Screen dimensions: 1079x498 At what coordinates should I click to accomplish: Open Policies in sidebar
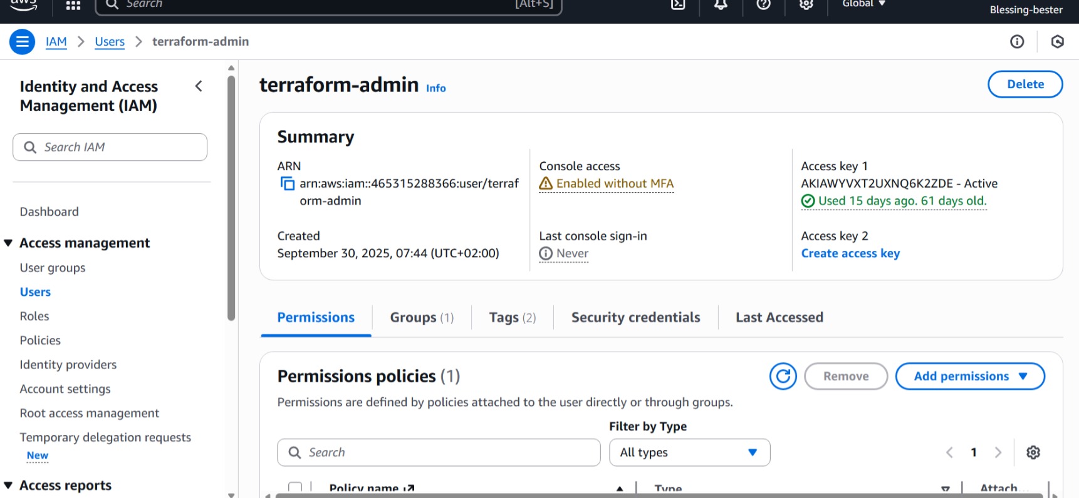[40, 340]
